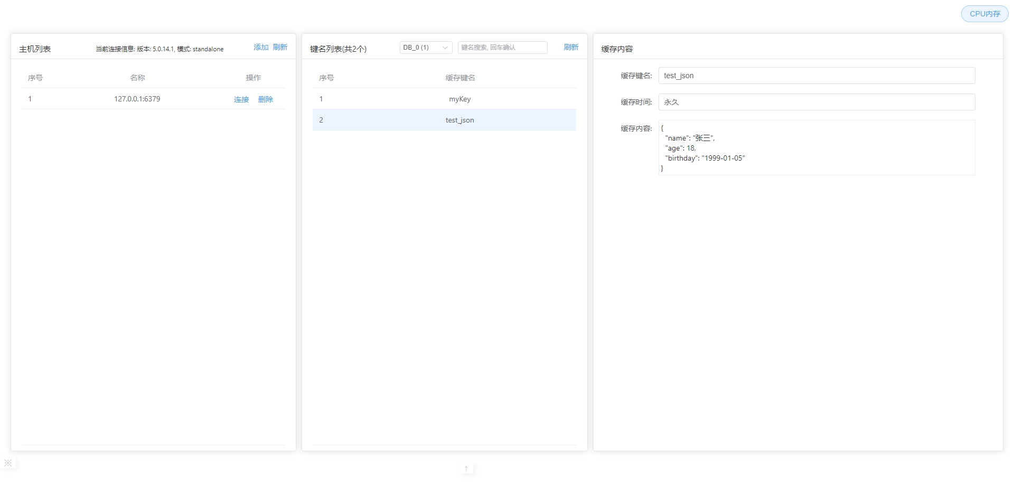The width and height of the screenshot is (1014, 484).
Task: Click the 缓存键名 column header
Action: click(460, 78)
